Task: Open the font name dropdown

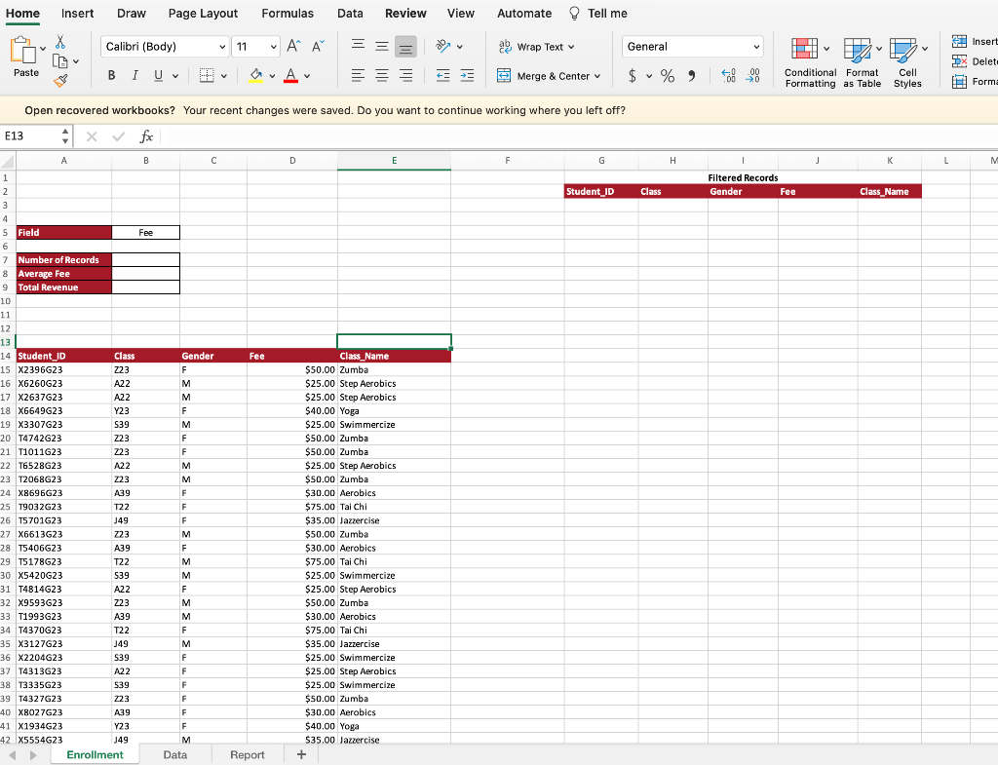Action: coord(223,46)
